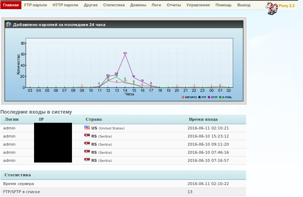Go to HTTP пароли section

point(65,5)
